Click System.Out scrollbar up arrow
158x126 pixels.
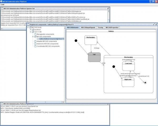[108, 11]
